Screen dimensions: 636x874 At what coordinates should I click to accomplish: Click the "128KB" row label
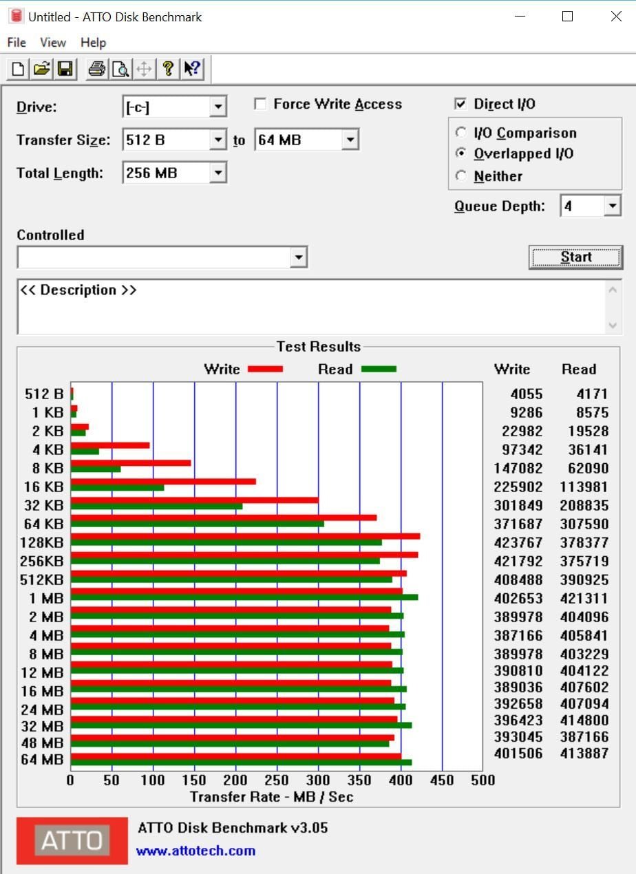(41, 543)
